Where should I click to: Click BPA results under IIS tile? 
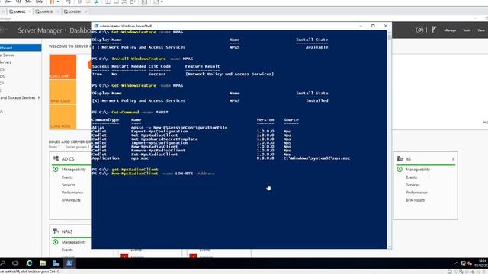415,200
